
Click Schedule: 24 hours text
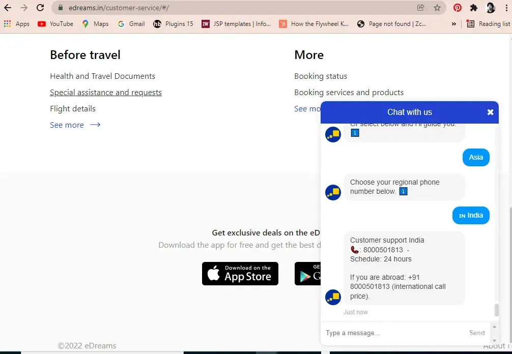coord(381,259)
